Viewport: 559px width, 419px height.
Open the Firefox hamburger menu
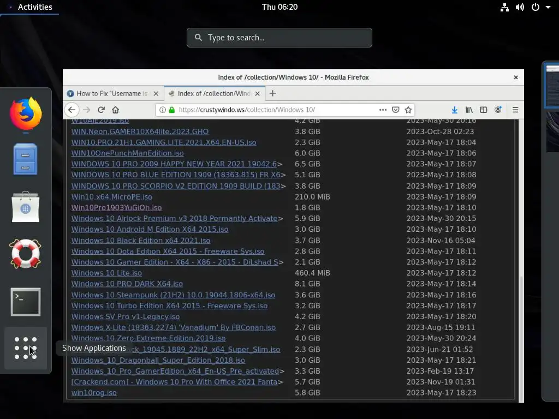coord(515,110)
